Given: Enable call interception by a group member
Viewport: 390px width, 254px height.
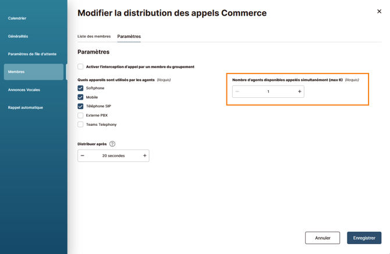Looking at the screenshot, I should coord(80,67).
